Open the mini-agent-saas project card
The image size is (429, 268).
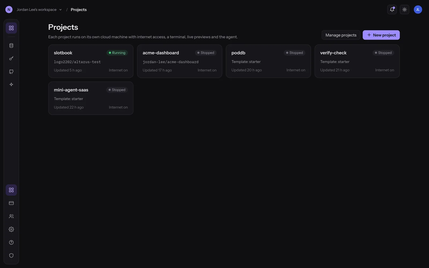click(x=91, y=98)
